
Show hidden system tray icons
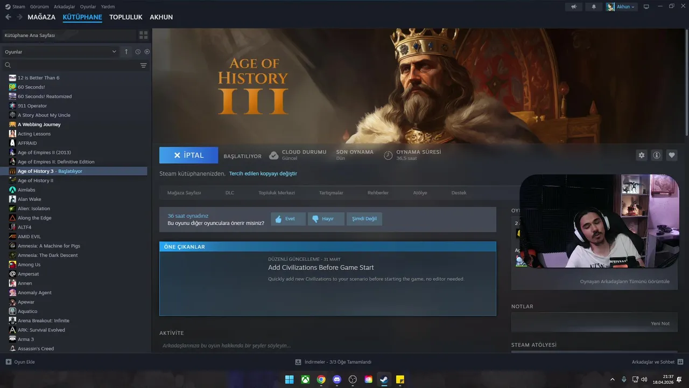click(x=613, y=379)
